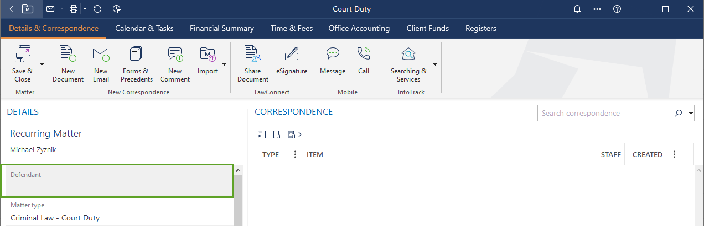
Task: Click into the Search correspondence field
Action: tap(603, 114)
